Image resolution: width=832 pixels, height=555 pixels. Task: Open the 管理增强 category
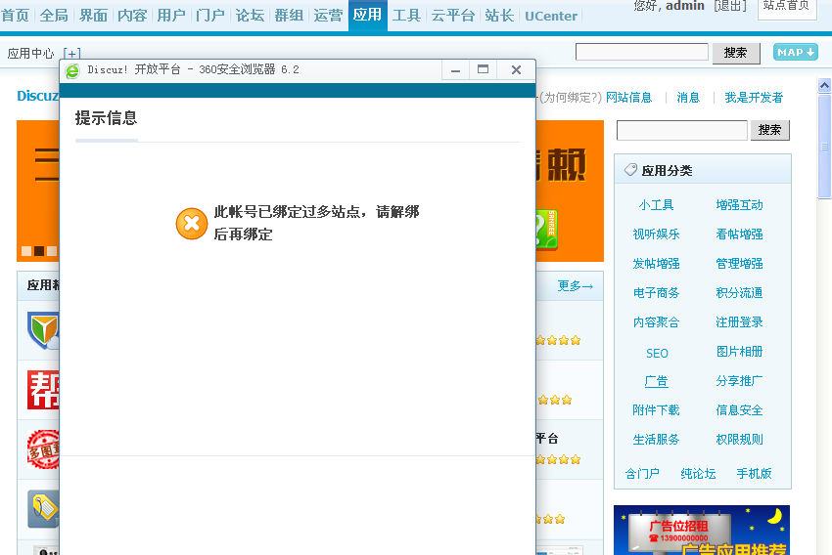point(740,263)
